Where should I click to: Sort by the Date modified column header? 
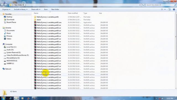click(75, 13)
